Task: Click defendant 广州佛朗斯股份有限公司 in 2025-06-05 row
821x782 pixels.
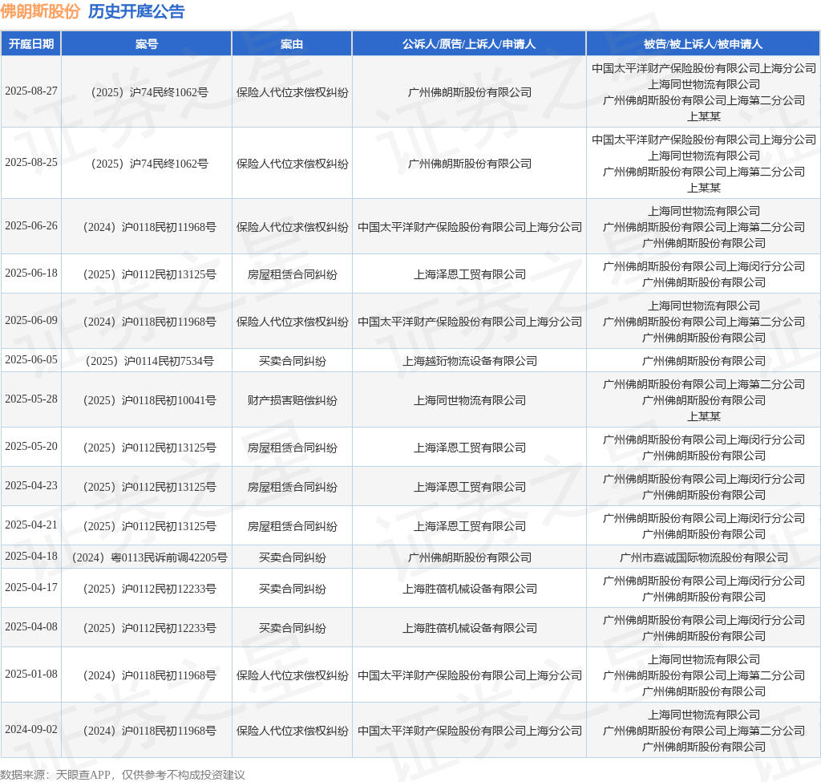Action: [x=704, y=361]
